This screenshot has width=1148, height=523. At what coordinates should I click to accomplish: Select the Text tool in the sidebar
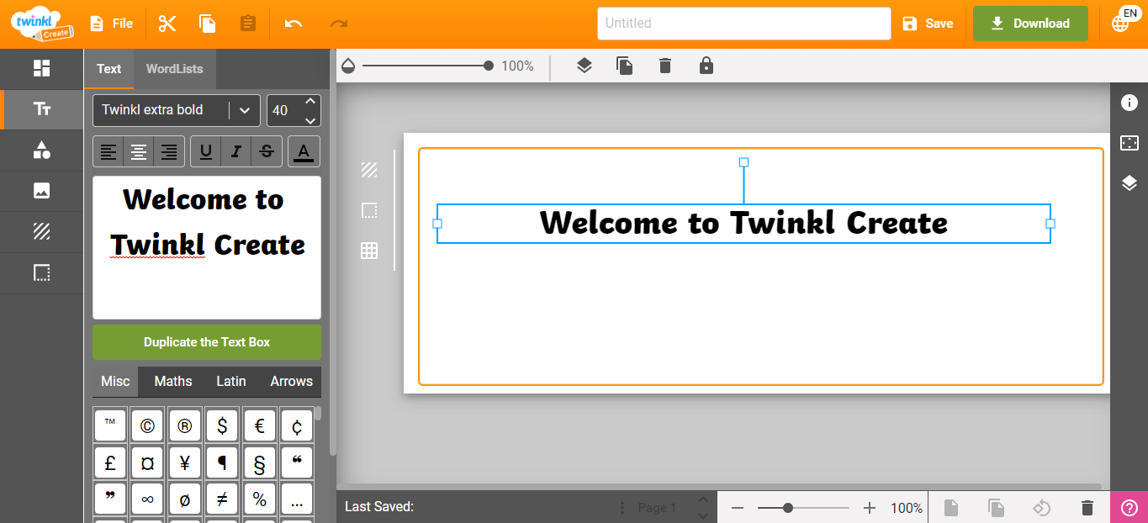click(x=41, y=109)
